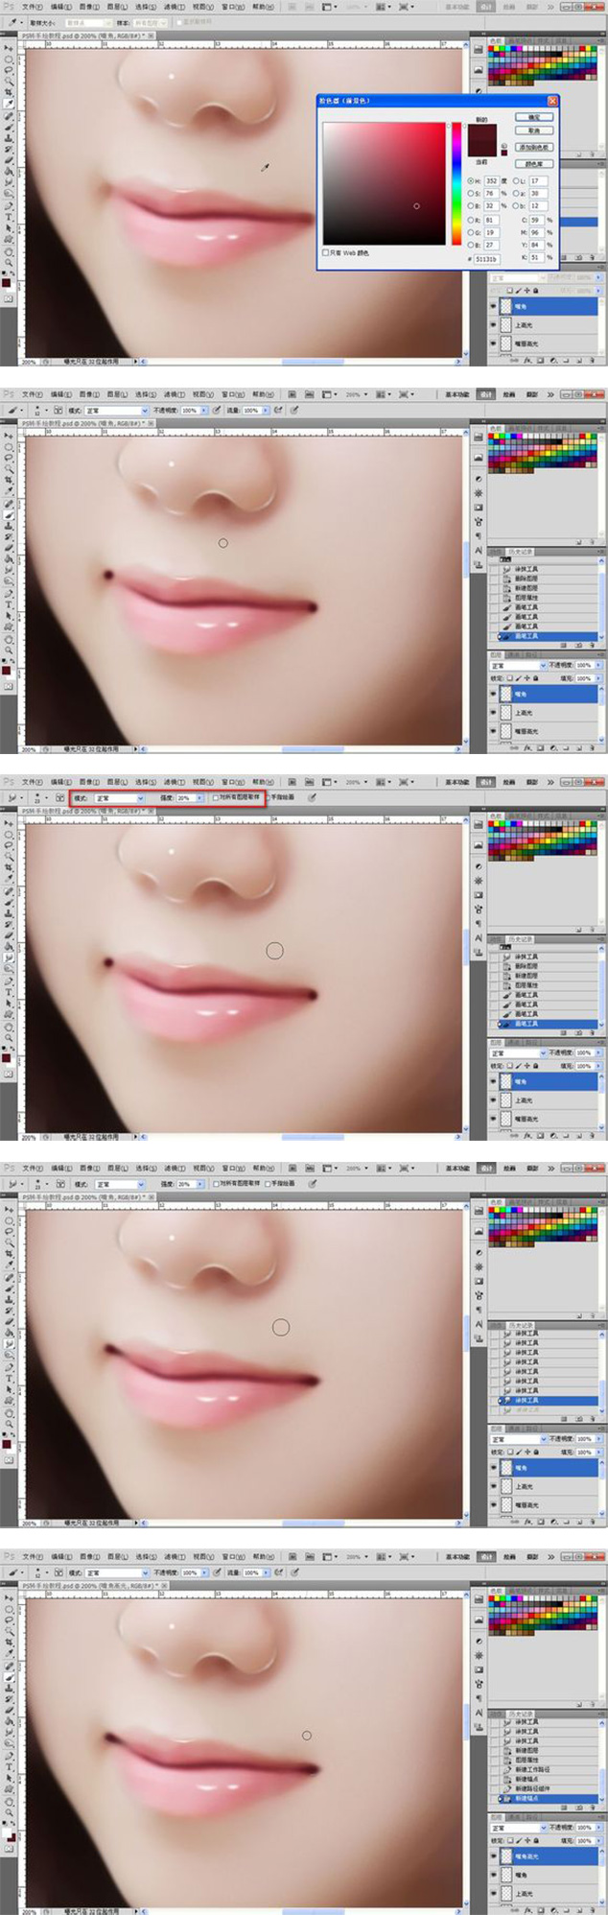Click the L: Lab lightness value field
The width and height of the screenshot is (608, 1915).
coord(537,180)
